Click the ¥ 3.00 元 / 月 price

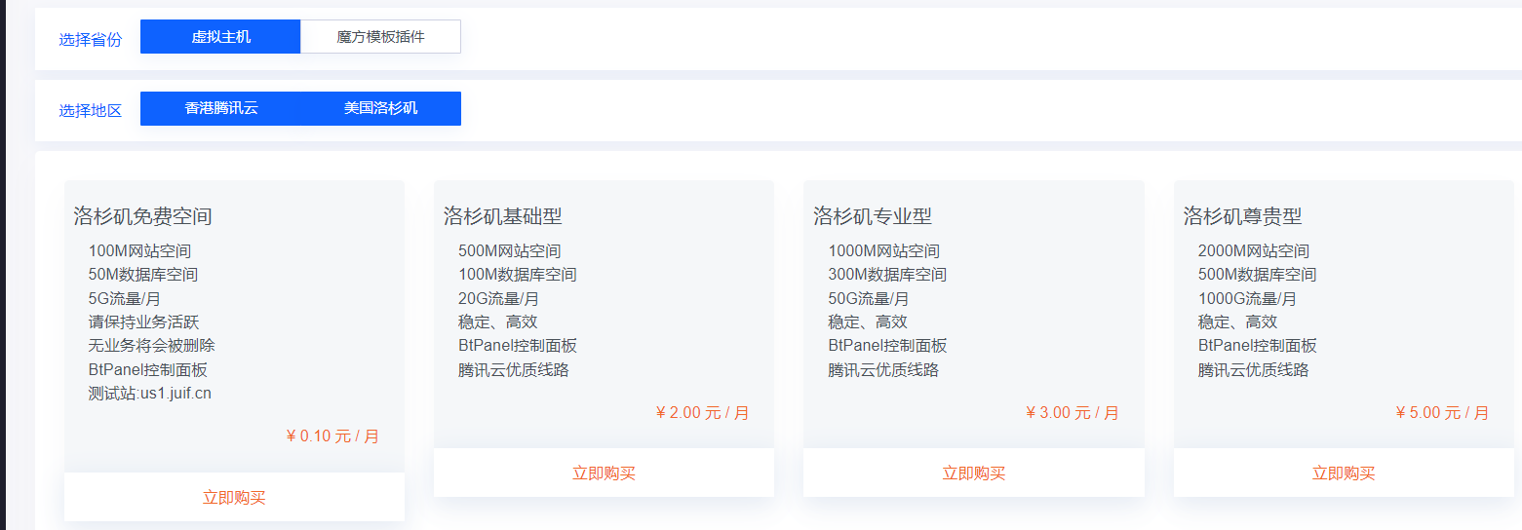coord(1073,412)
